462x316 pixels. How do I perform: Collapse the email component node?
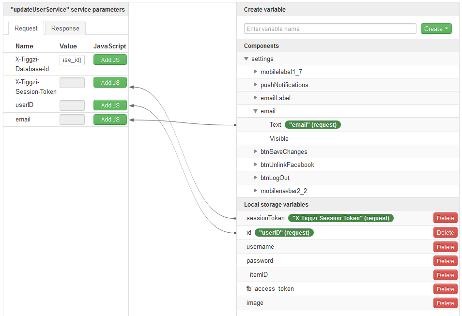[256, 111]
